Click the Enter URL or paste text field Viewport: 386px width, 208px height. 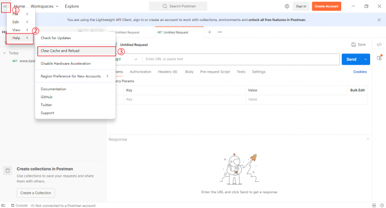[241, 59]
